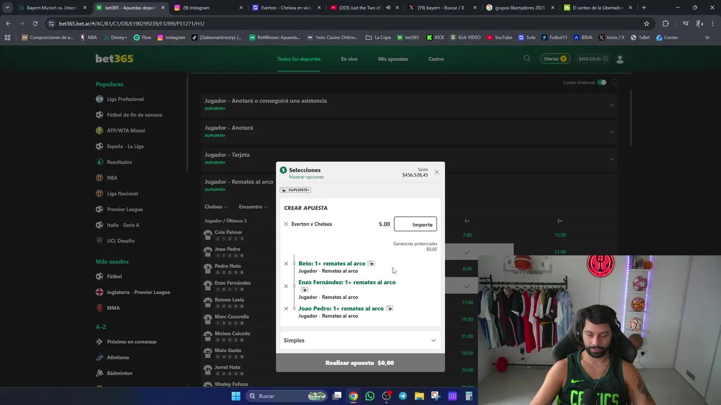The image size is (721, 405).
Task: Open the KICK bookmark
Action: [x=435, y=37]
